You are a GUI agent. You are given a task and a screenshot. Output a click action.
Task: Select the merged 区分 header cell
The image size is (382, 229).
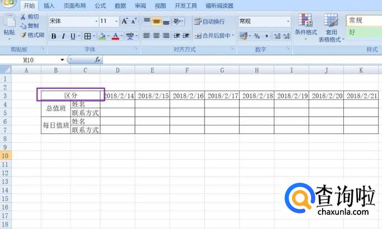click(x=71, y=96)
